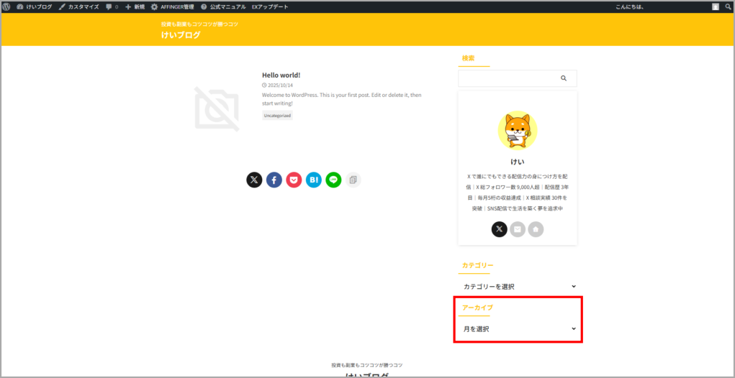The height and width of the screenshot is (378, 735).
Task: Save the post to Pocket
Action: coord(294,180)
